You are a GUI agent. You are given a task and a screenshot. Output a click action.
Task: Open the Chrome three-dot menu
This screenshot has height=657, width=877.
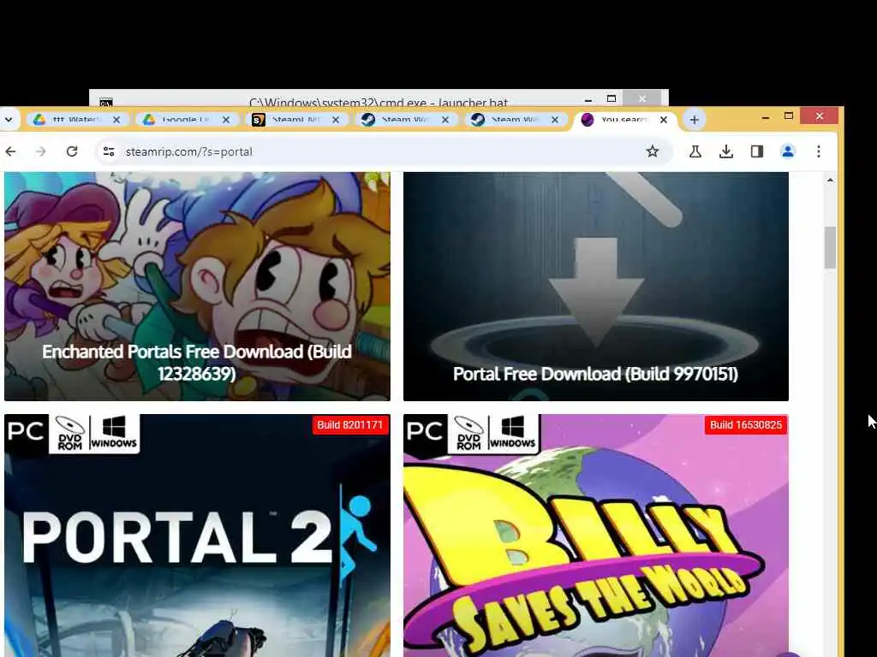coord(818,151)
